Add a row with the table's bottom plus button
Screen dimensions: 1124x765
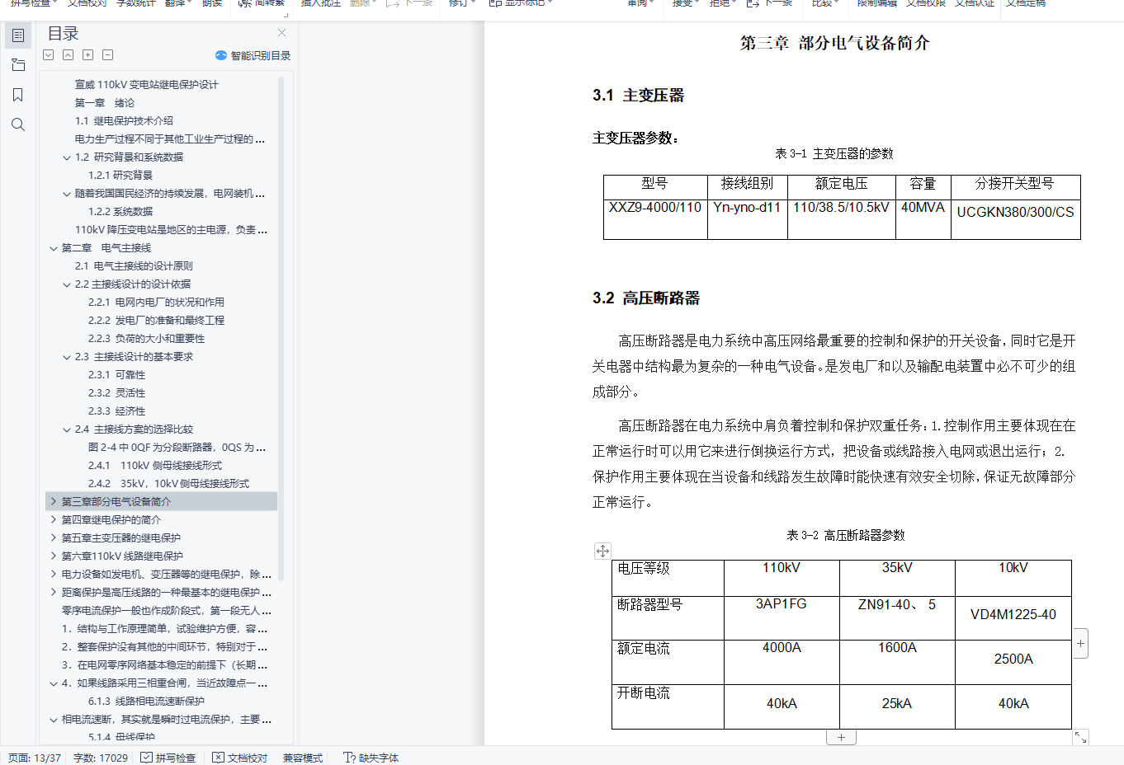coord(841,738)
